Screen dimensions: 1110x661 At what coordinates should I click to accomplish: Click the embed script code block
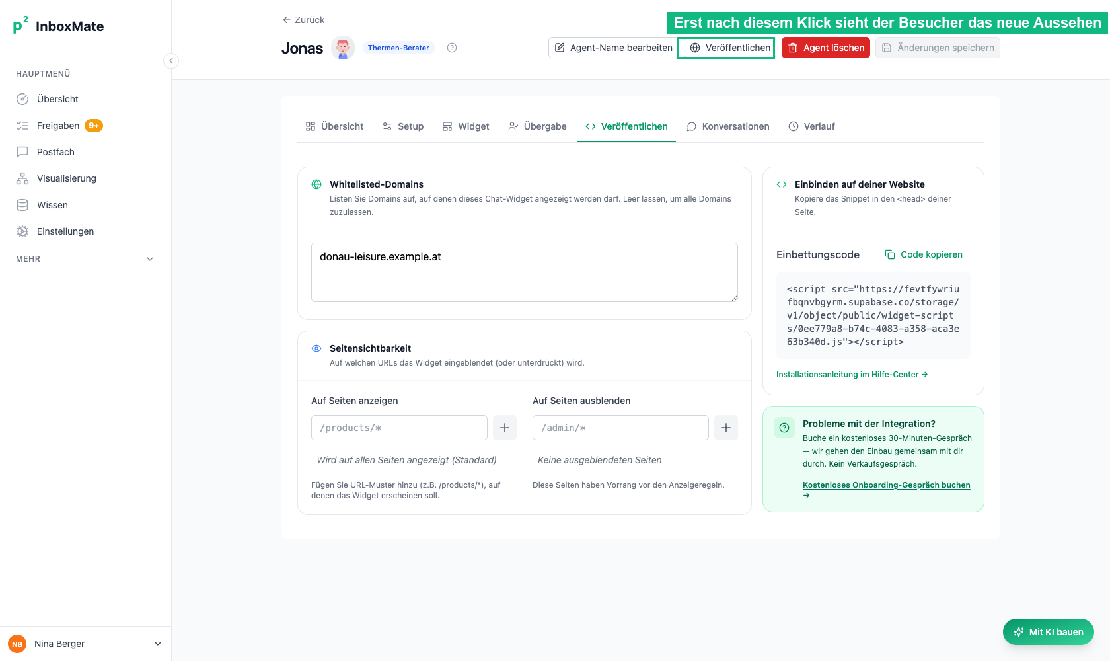click(x=873, y=315)
